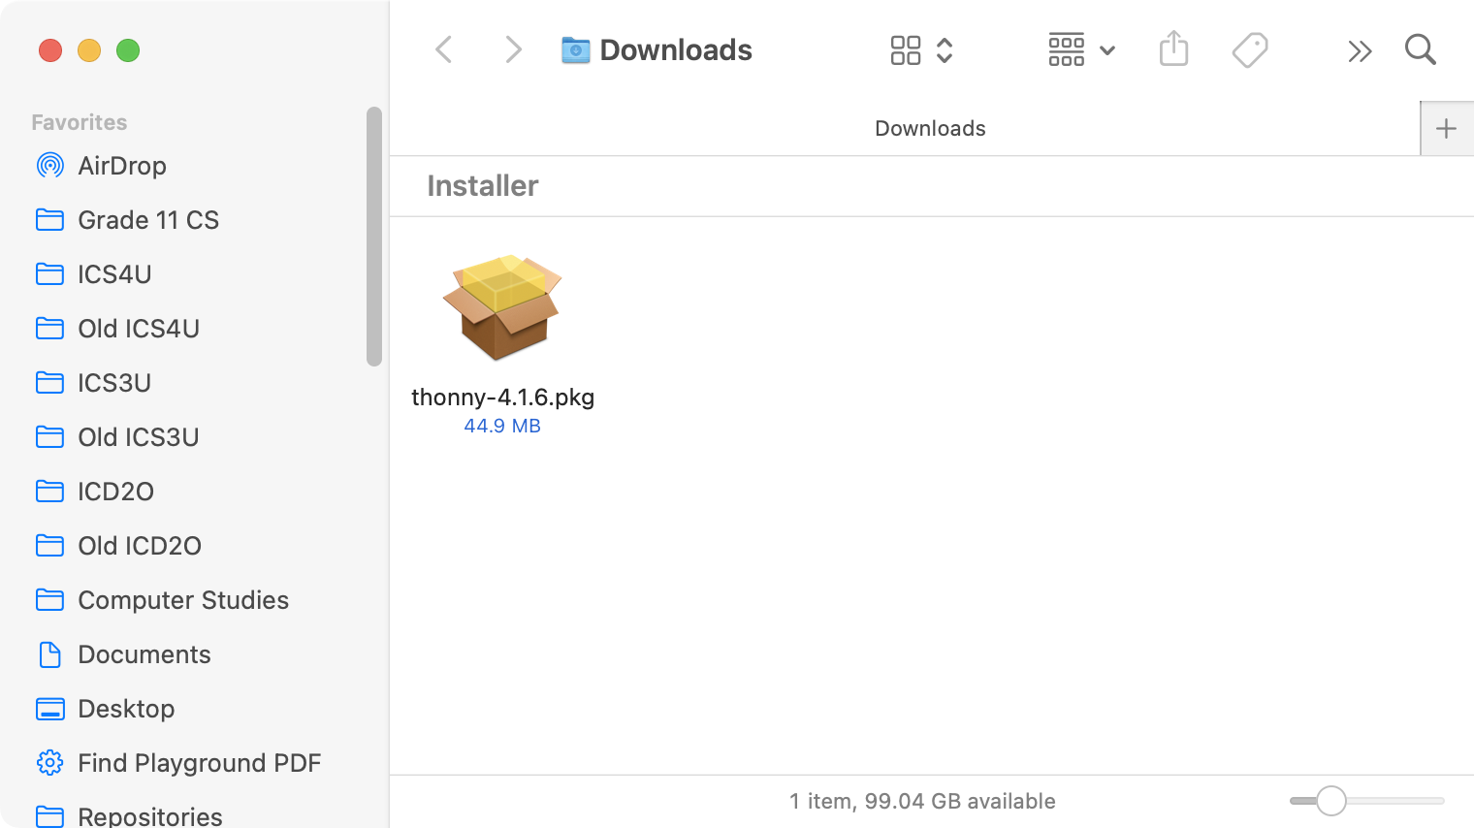The width and height of the screenshot is (1474, 828).
Task: Click the Edit Tags icon
Action: pos(1250,49)
